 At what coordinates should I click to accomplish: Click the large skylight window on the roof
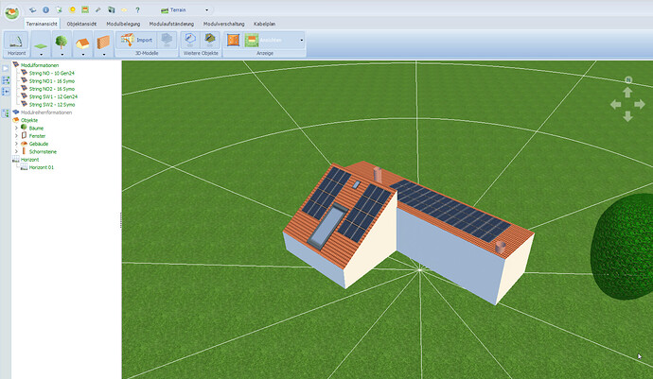click(x=327, y=226)
